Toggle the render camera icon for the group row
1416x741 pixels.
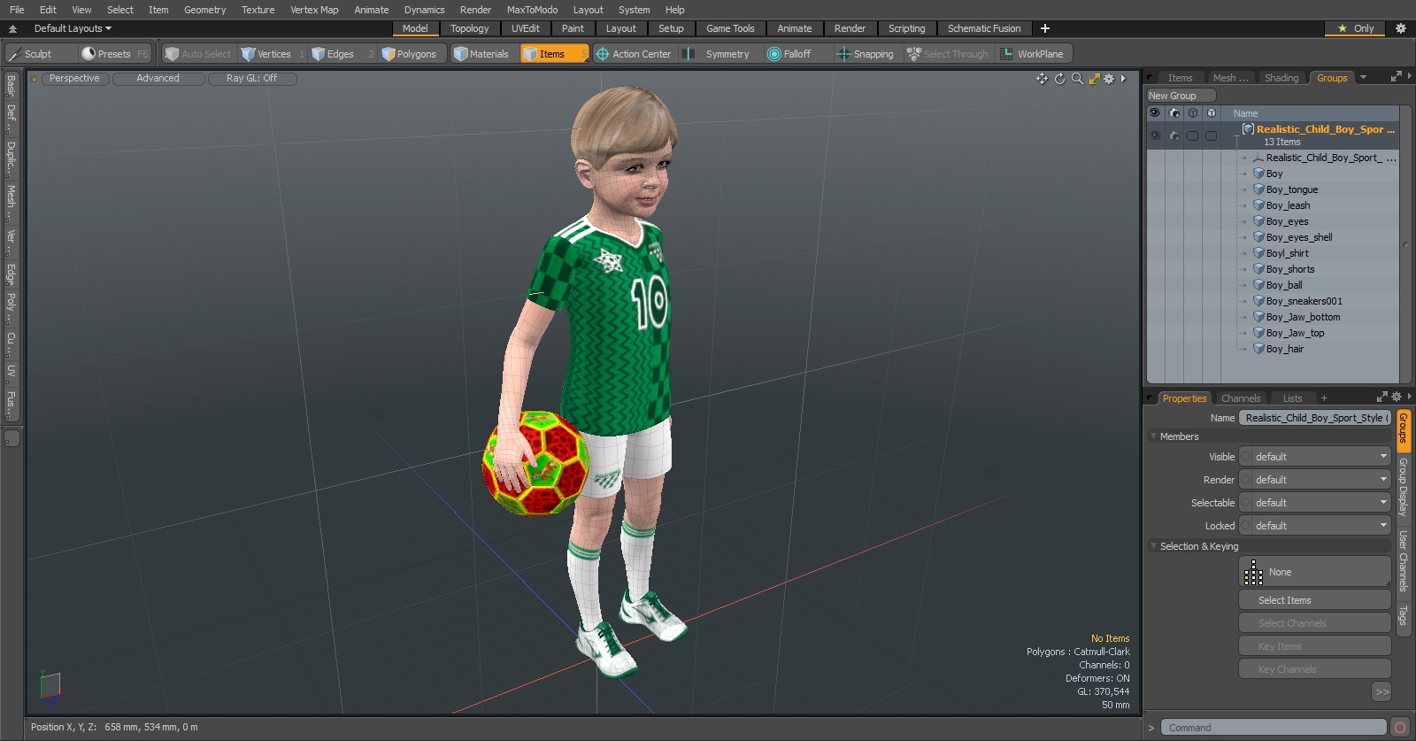coord(1174,135)
